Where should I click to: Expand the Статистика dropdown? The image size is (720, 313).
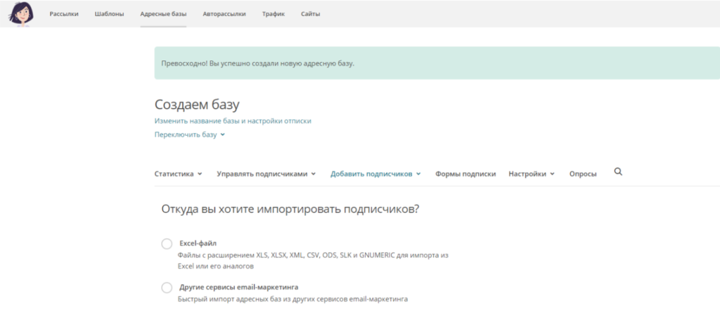point(178,174)
